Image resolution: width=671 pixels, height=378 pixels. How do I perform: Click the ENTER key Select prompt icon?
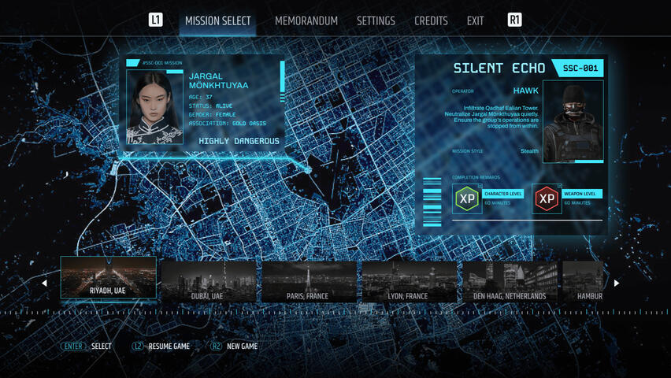[73, 346]
